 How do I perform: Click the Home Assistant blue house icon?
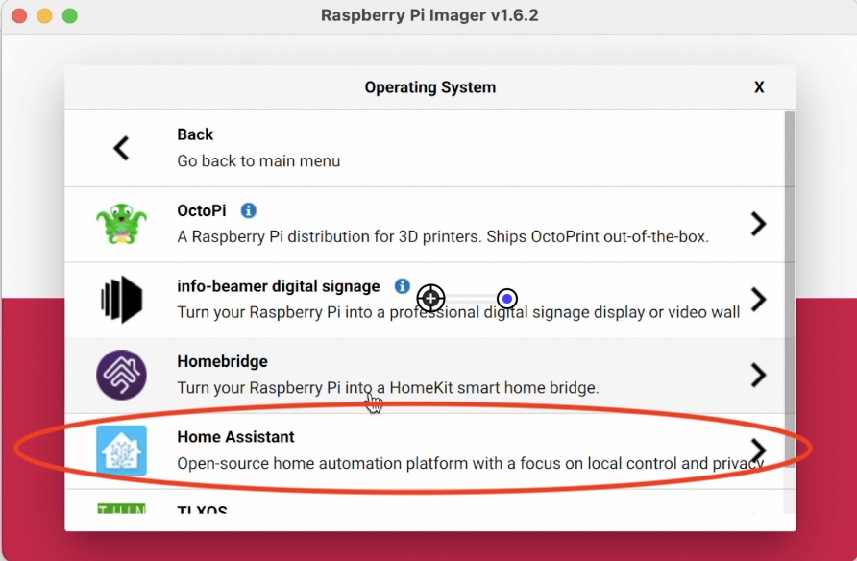click(121, 451)
